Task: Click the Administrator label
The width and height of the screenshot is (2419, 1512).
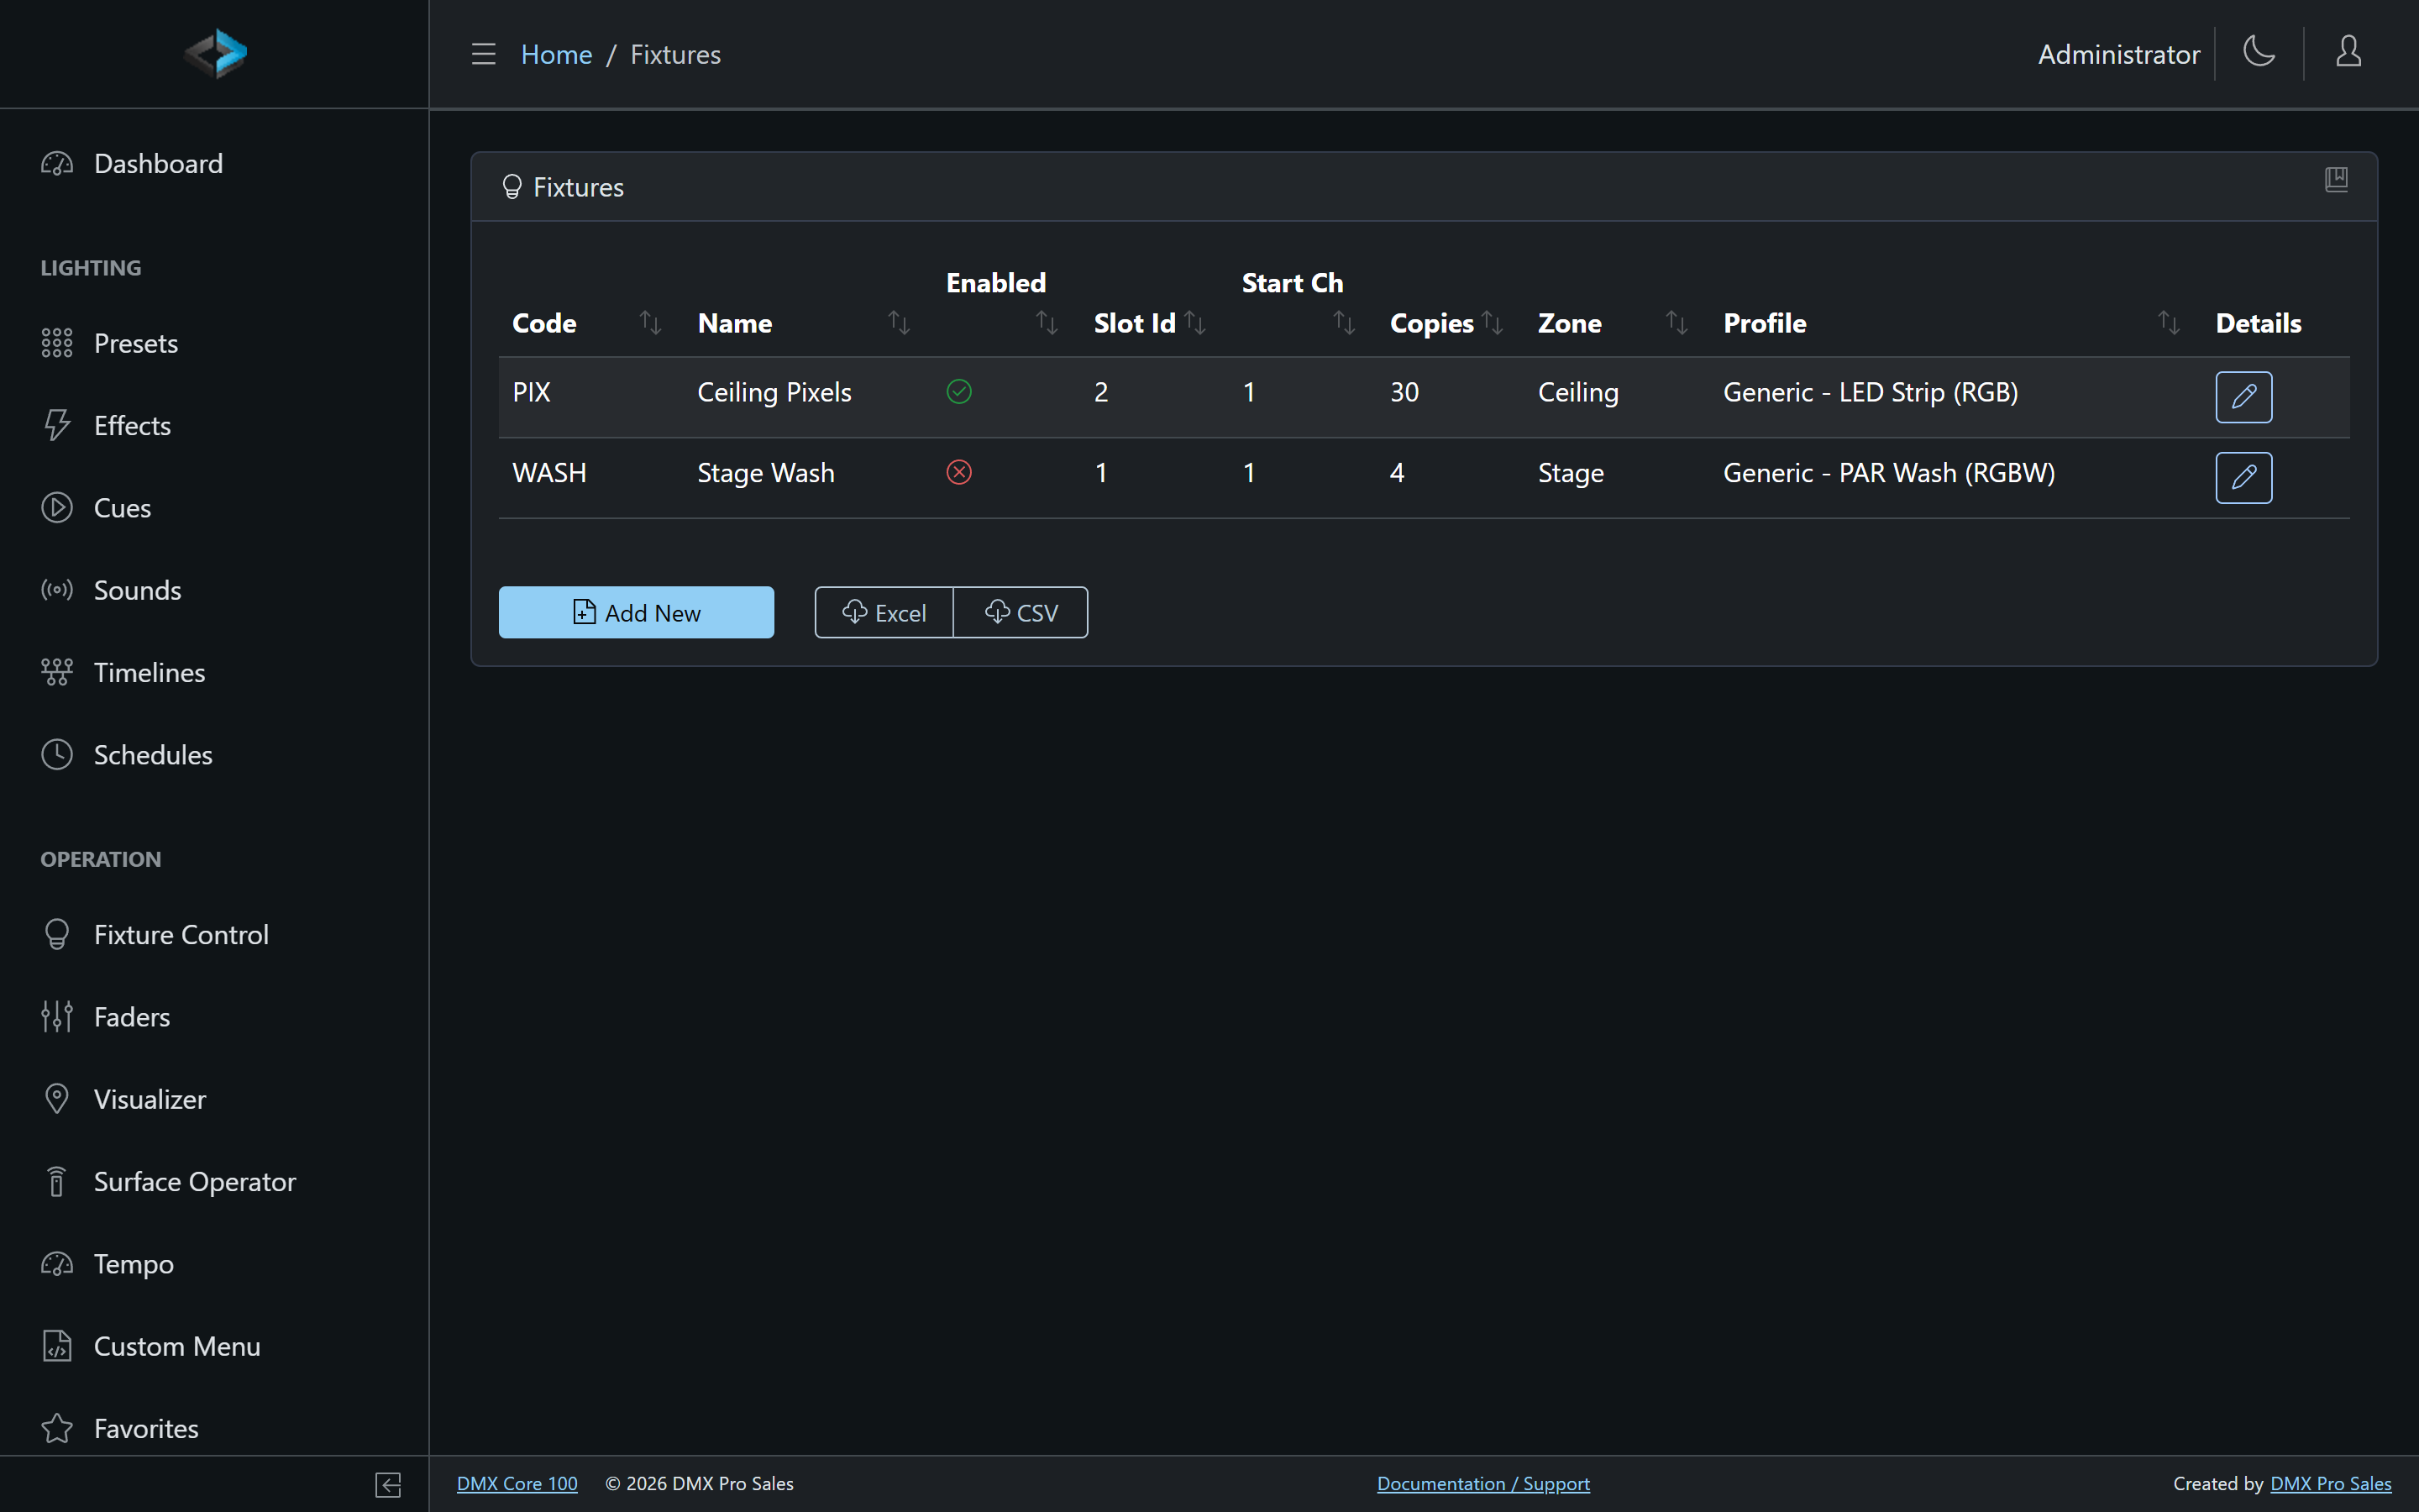Action: coord(2118,54)
